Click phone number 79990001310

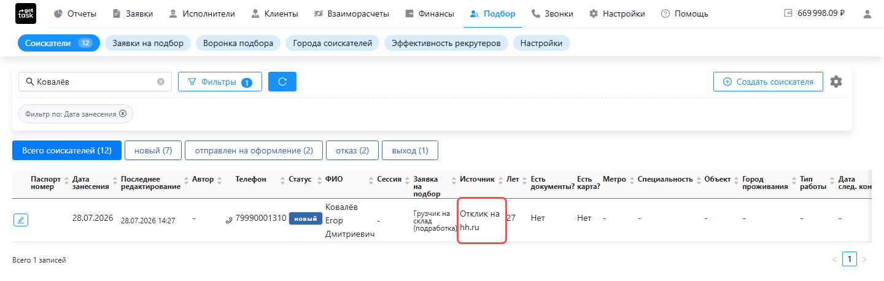pyautogui.click(x=261, y=218)
